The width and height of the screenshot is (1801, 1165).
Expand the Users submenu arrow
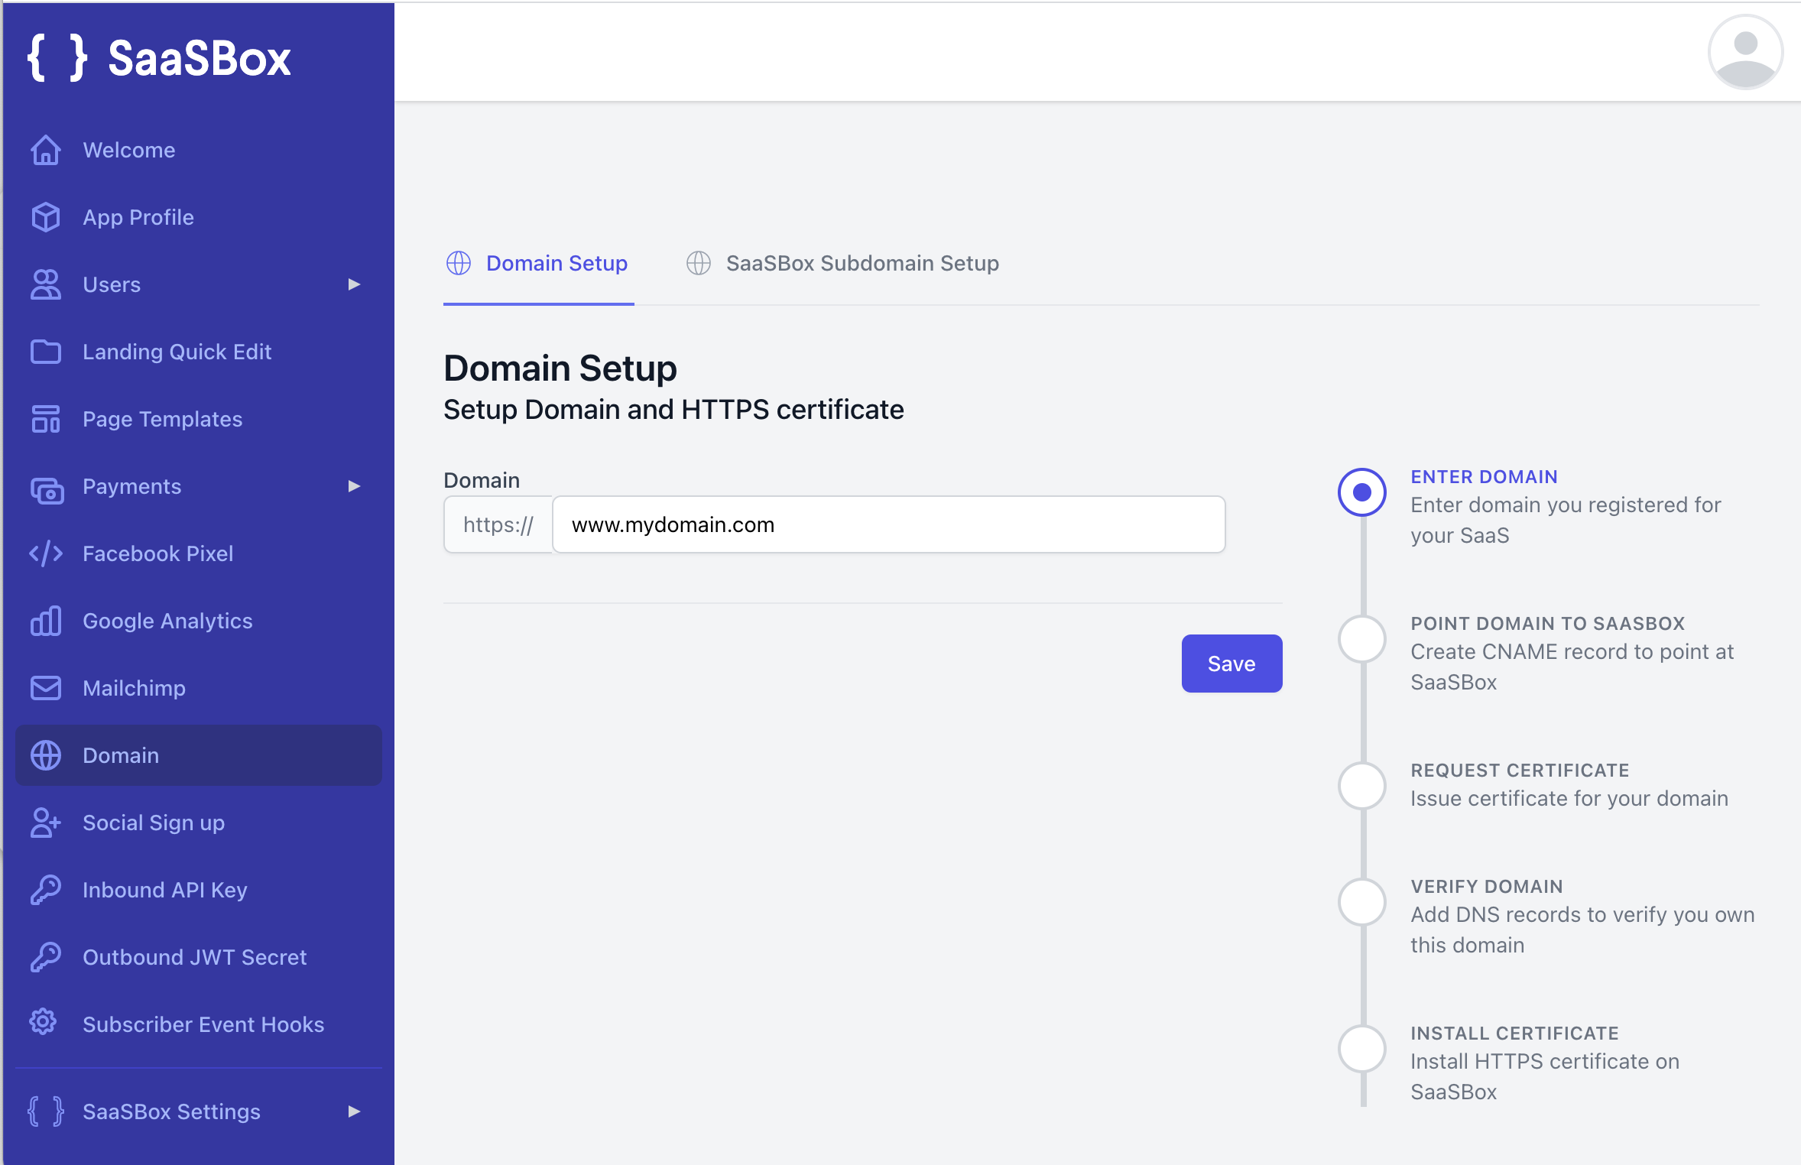pyautogui.click(x=354, y=284)
